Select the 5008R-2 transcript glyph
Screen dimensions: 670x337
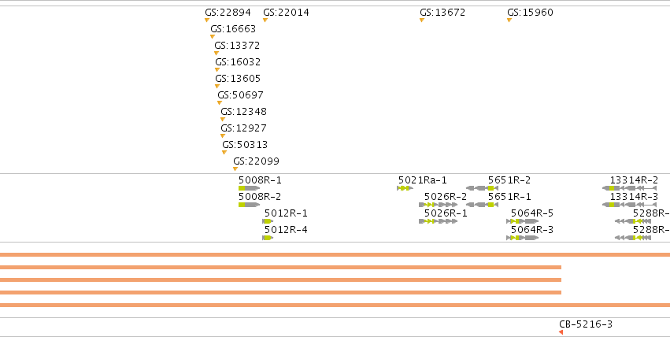tap(249, 205)
